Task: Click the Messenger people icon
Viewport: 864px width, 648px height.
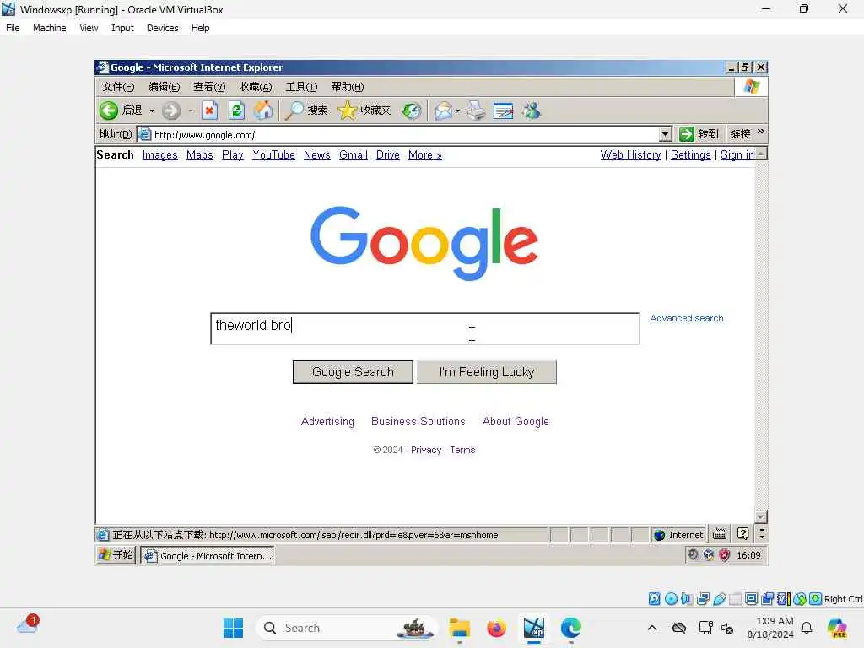Action: 532,111
